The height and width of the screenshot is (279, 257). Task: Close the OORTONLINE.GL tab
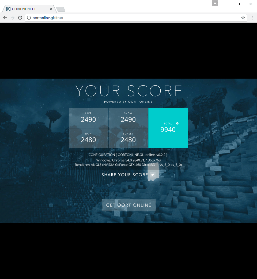coord(51,9)
